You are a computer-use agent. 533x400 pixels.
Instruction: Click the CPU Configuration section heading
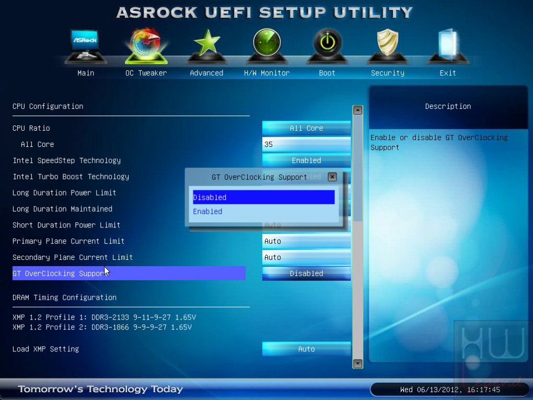click(48, 107)
